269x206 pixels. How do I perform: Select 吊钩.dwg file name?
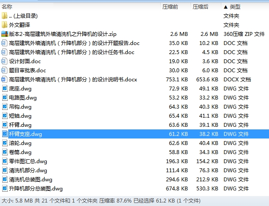click(20, 106)
